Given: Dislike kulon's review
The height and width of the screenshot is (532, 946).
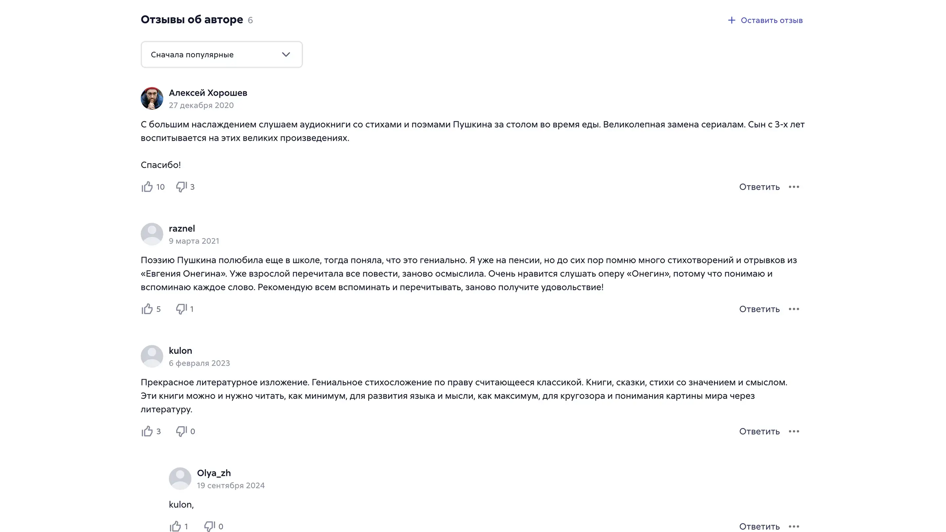Looking at the screenshot, I should pos(181,431).
